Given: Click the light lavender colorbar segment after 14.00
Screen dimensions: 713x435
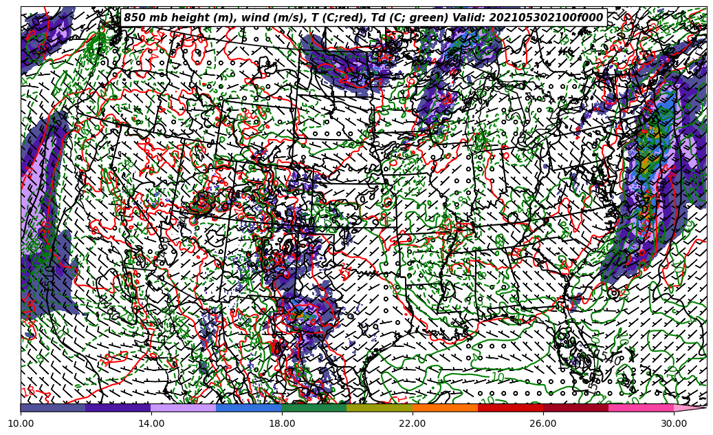Looking at the screenshot, I should (x=184, y=407).
